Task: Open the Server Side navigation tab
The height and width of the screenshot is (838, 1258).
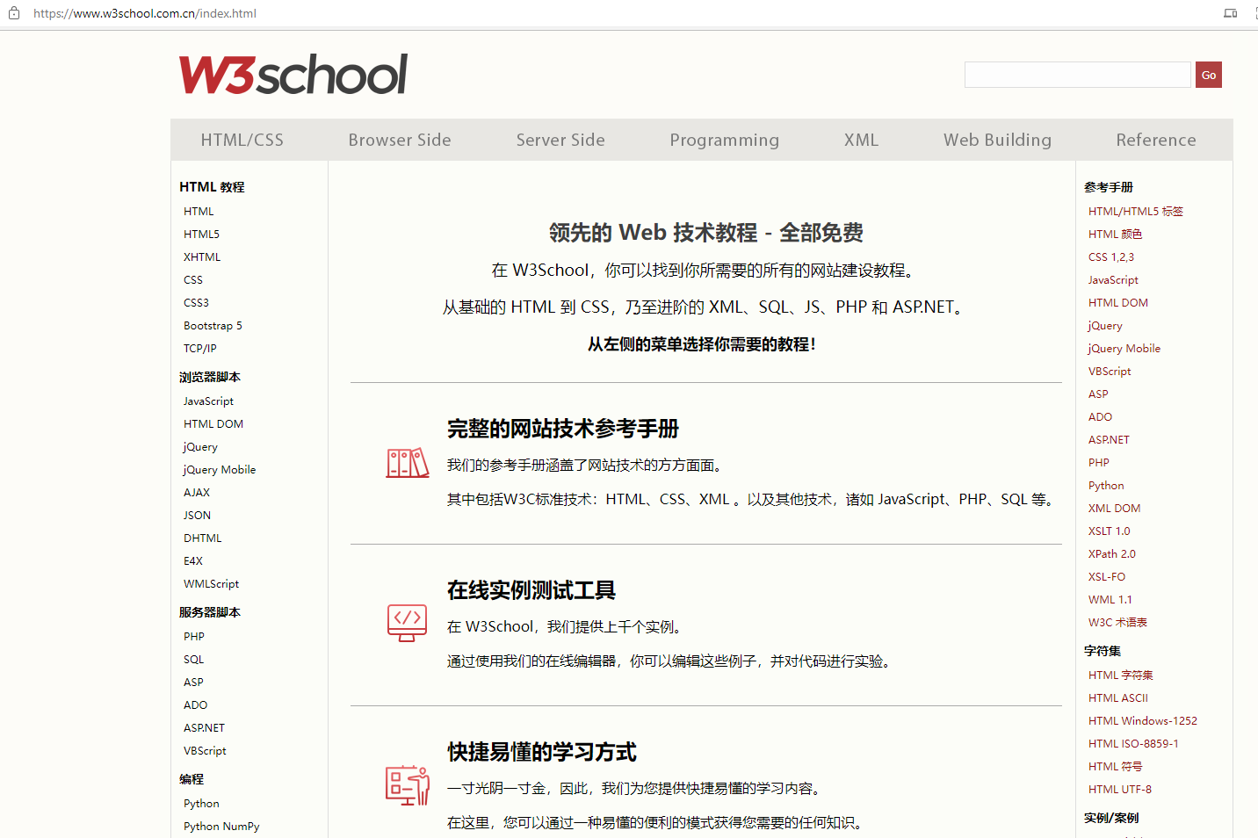Action: (x=560, y=140)
